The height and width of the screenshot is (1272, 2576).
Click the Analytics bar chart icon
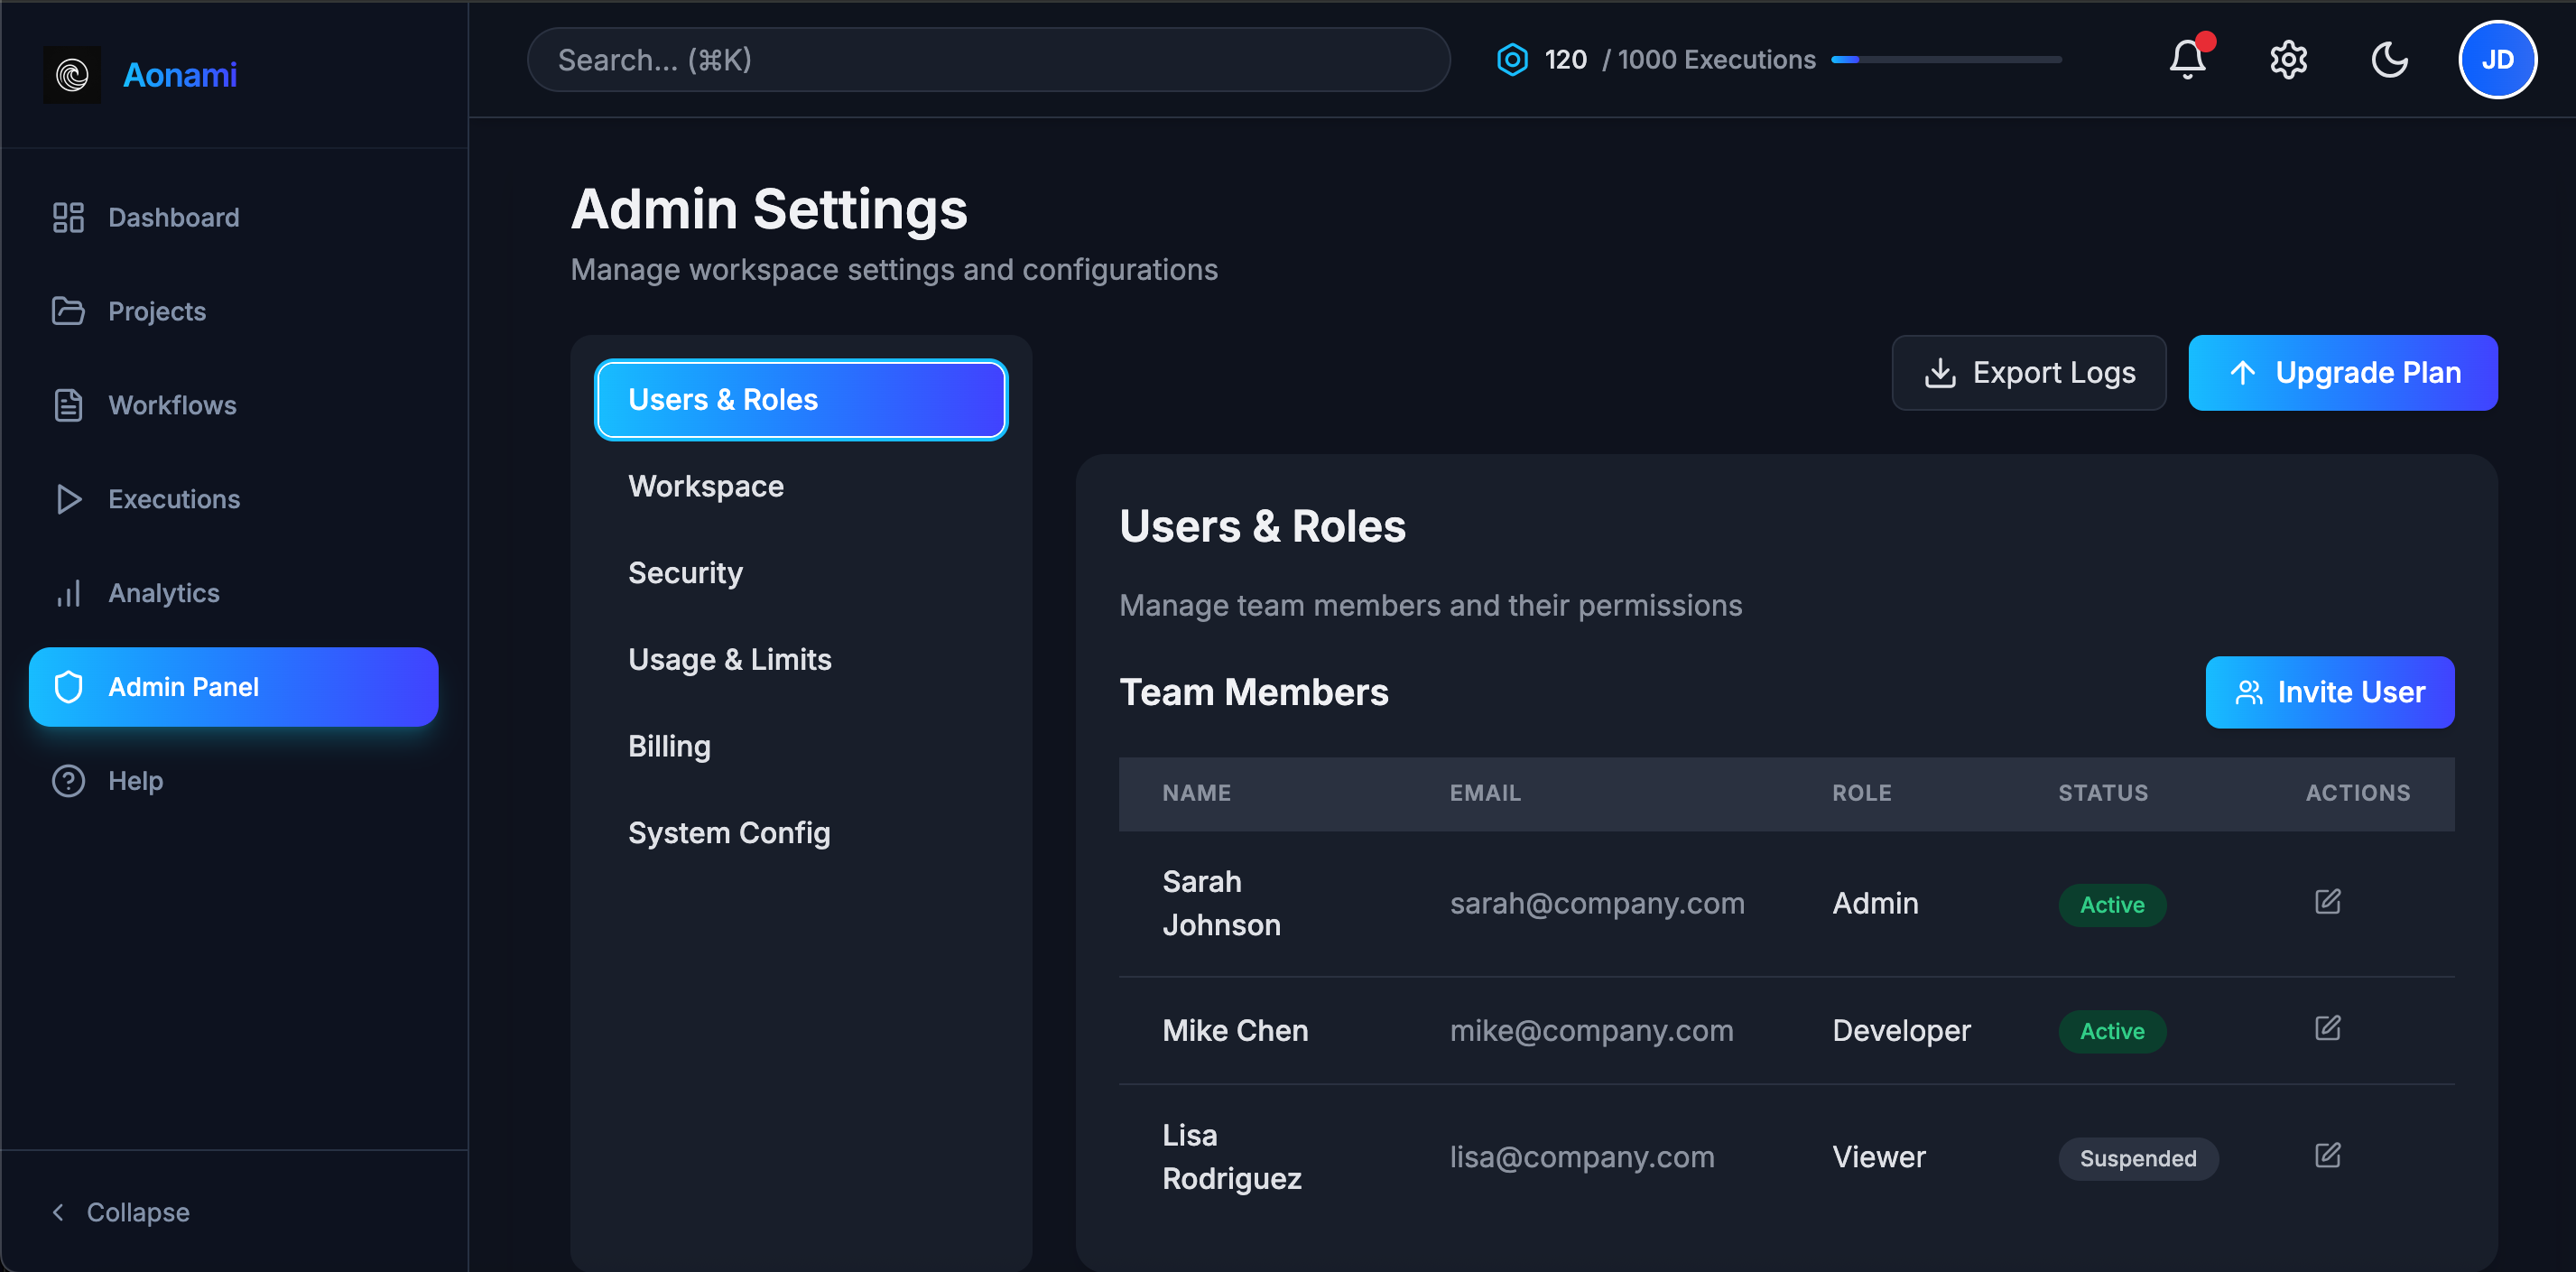68,593
